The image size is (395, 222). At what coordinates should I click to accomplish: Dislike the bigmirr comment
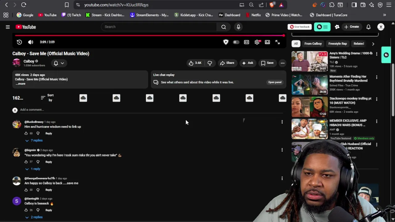pyautogui.click(x=38, y=162)
